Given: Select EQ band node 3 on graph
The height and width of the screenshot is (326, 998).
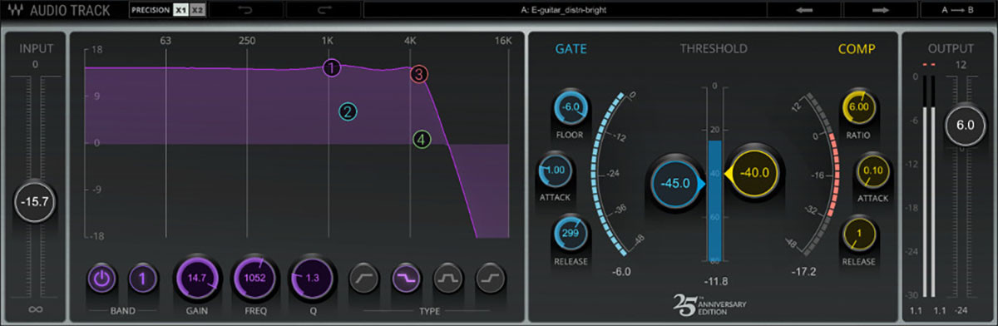Looking at the screenshot, I should point(418,75).
